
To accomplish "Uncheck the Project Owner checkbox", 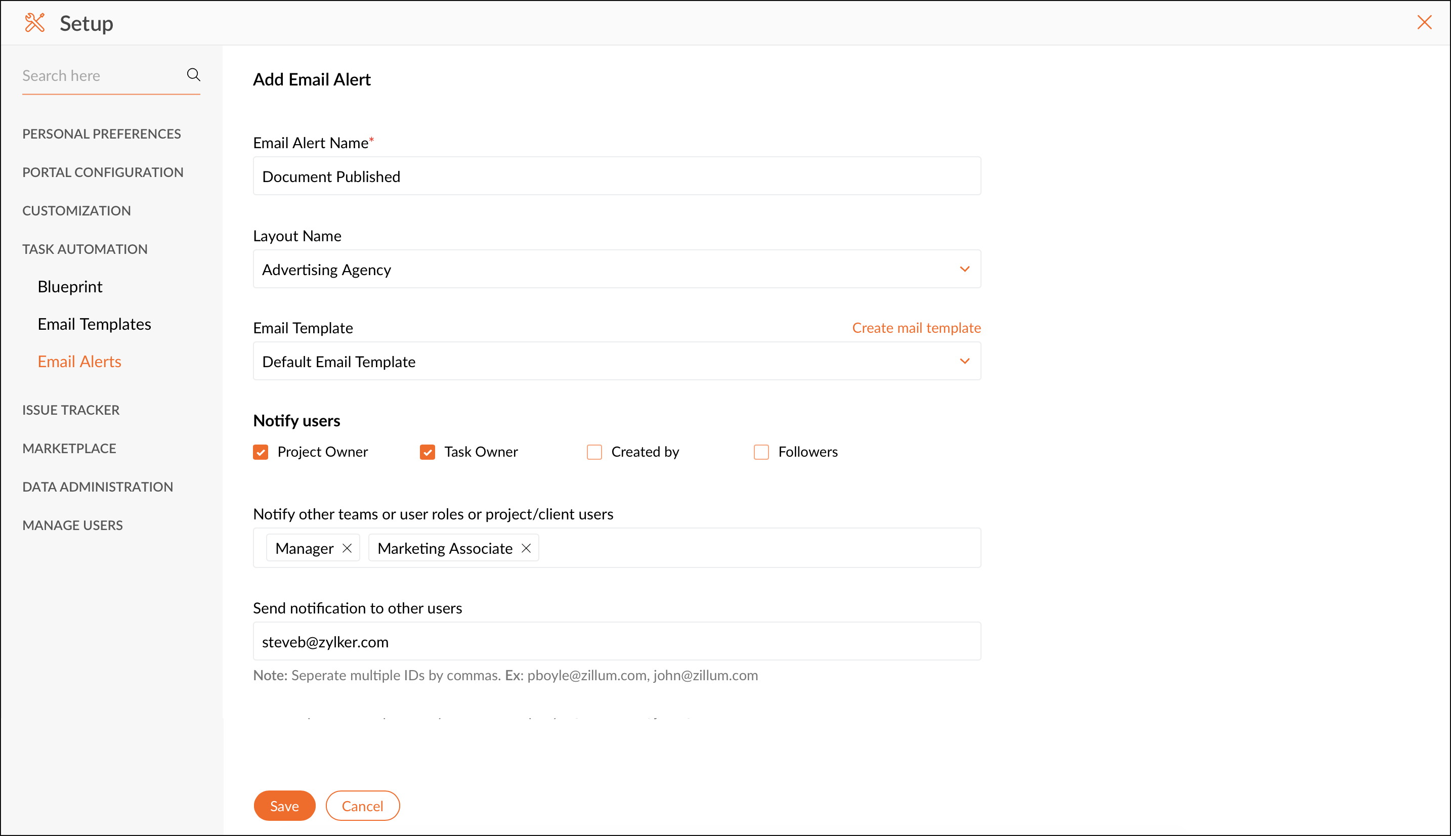I will (x=261, y=453).
